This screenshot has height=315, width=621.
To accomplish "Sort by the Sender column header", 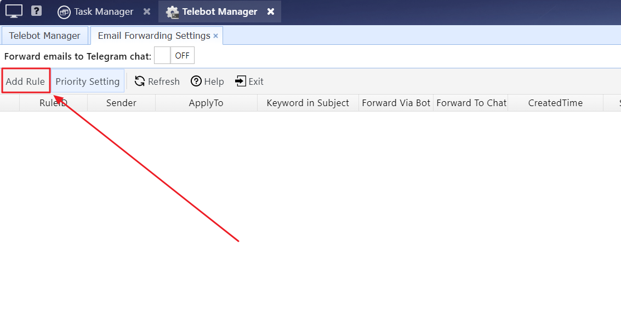I will [x=121, y=103].
